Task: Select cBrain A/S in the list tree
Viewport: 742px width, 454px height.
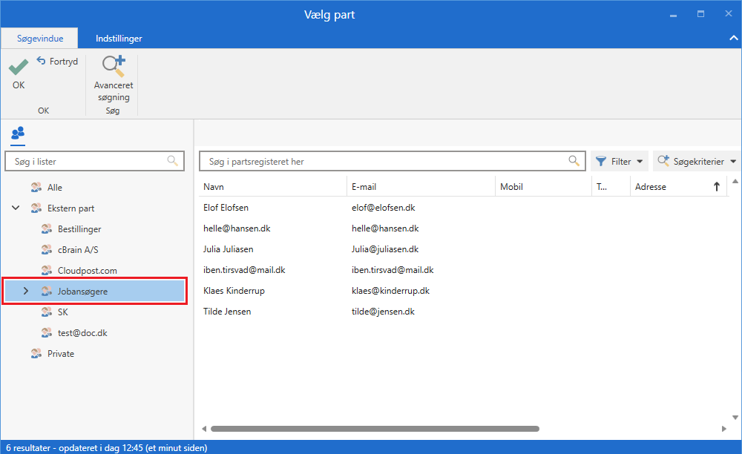Action: pos(78,250)
